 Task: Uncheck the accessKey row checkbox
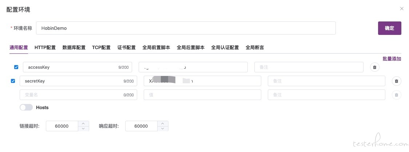(x=16, y=67)
